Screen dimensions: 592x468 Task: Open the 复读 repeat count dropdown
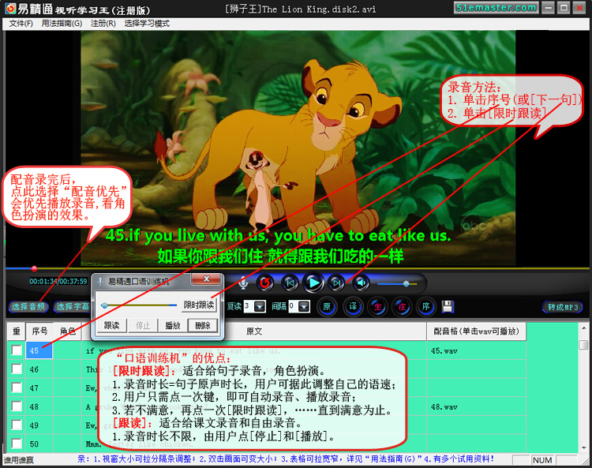260,306
